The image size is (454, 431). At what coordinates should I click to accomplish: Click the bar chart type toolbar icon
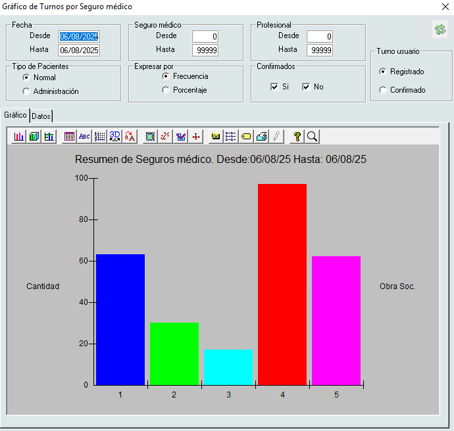coord(19,136)
